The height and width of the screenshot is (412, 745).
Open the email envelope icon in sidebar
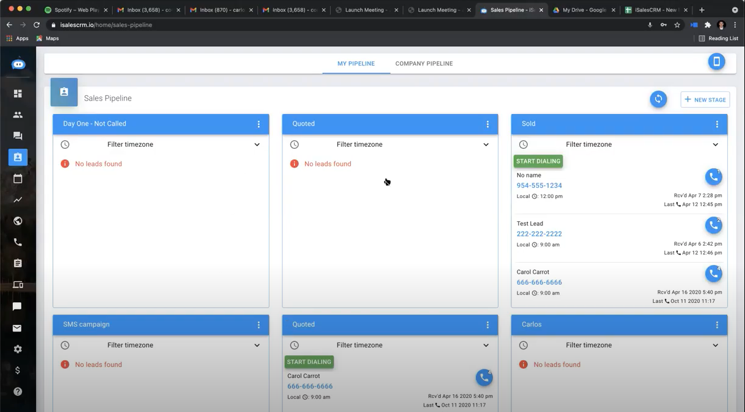pyautogui.click(x=17, y=328)
